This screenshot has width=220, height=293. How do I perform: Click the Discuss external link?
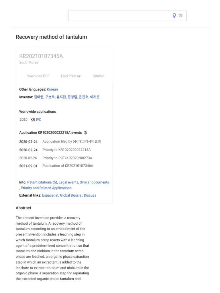coord(90,195)
